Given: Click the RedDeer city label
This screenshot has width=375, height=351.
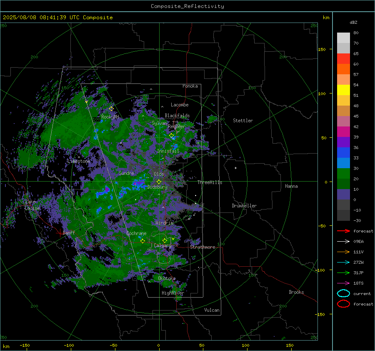Looking at the screenshot, I should [177, 126].
